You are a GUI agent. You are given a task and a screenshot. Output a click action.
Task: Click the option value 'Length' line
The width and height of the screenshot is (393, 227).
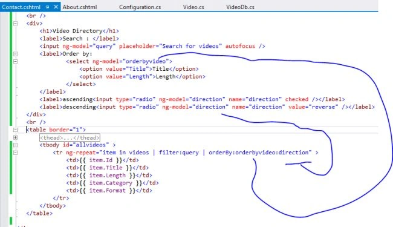click(142, 76)
